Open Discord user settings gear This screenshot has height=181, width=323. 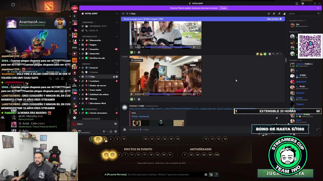coord(116,131)
